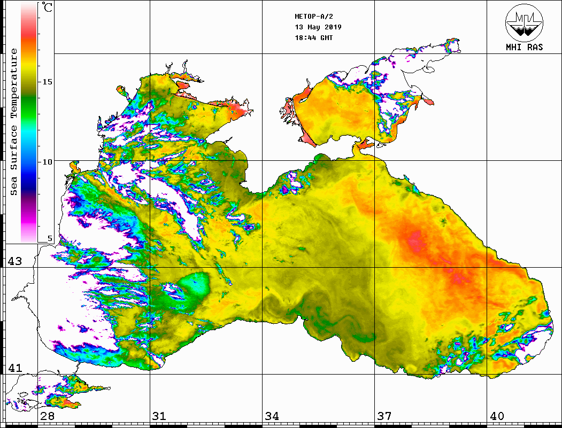Click the cyan-green cold eddy in southwest sea
562x428 pixels.
[x=194, y=285]
